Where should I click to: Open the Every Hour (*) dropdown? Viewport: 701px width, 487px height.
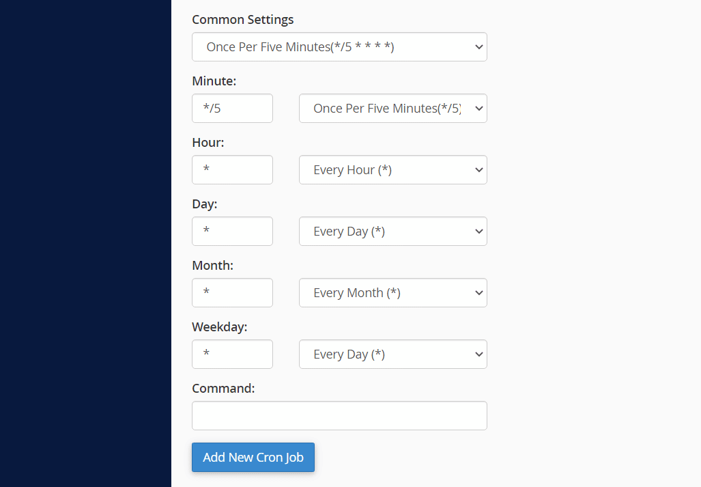[x=392, y=170]
